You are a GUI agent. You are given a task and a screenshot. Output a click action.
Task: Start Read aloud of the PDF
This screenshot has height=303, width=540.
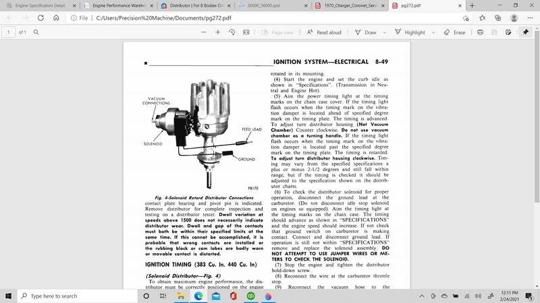click(324, 32)
